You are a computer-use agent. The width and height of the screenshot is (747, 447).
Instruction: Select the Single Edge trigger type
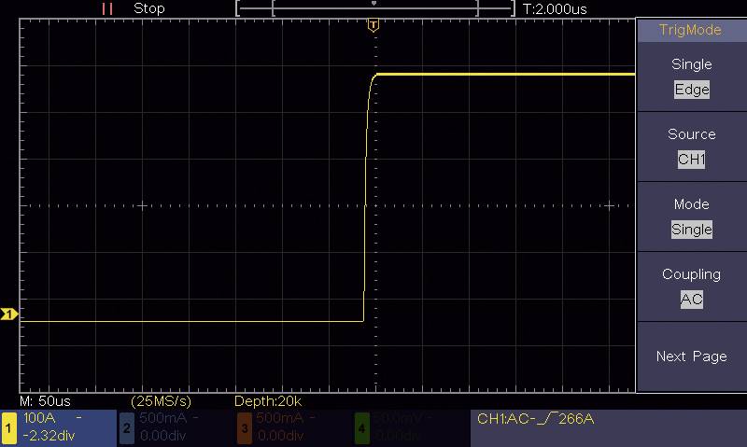coord(691,77)
